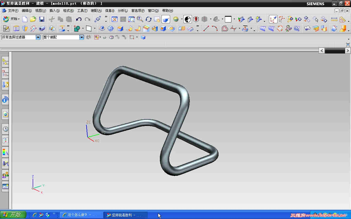Select the Line sketch tool

(206, 28)
